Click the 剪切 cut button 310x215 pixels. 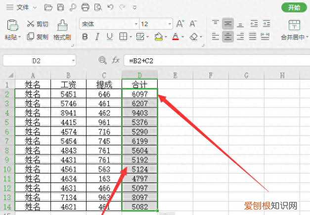click(38, 24)
